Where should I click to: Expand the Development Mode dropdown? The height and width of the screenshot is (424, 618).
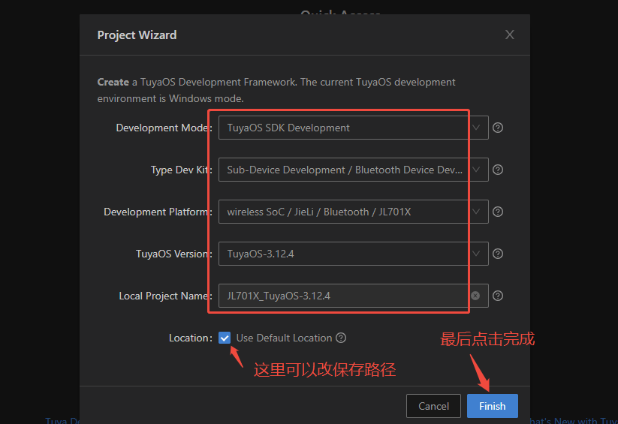tap(476, 128)
